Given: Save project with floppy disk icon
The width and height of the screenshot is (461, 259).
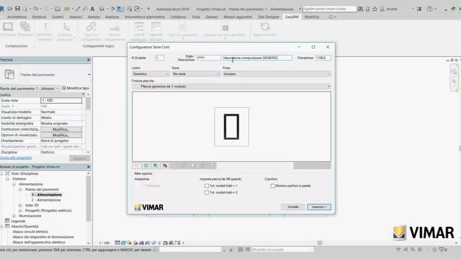Looking at the screenshot, I should click(x=17, y=9).
